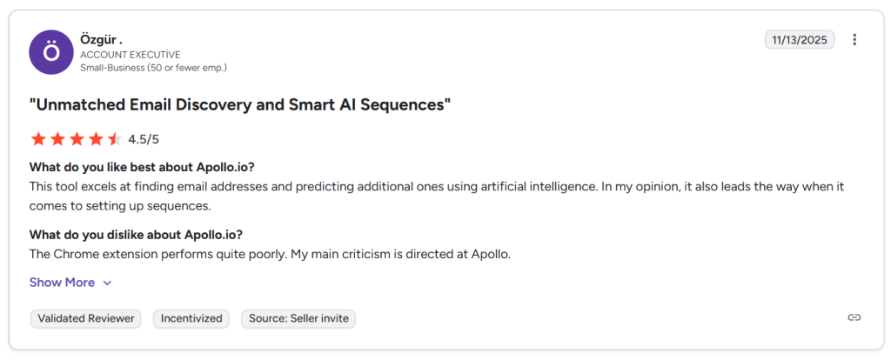Open reviewer Özgür's name link

tap(101, 39)
